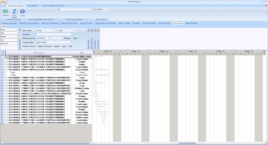Screen dimensions: 268x145
Task: Open Rapor Formatları ve Transferler ribbon tab
Action: tap(54, 6)
